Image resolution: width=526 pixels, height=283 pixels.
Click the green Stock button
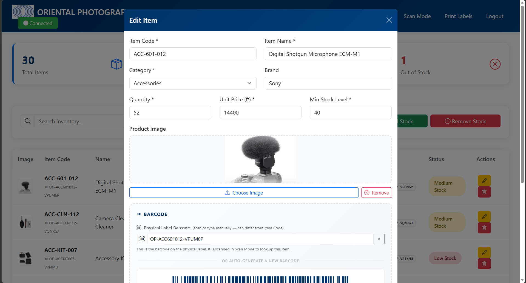(412, 121)
